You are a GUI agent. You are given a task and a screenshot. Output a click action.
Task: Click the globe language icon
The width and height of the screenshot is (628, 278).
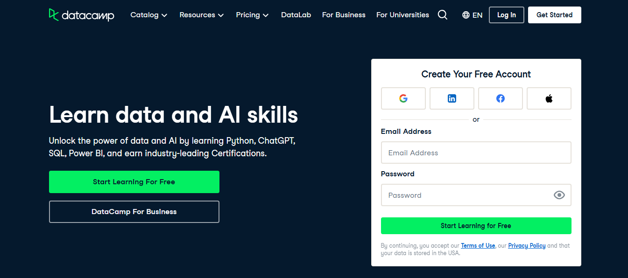465,14
